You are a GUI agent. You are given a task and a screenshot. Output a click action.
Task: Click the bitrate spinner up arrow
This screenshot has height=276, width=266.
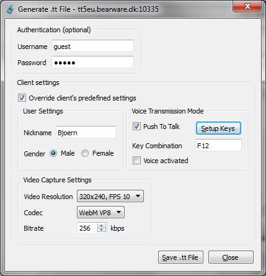(x=102, y=226)
